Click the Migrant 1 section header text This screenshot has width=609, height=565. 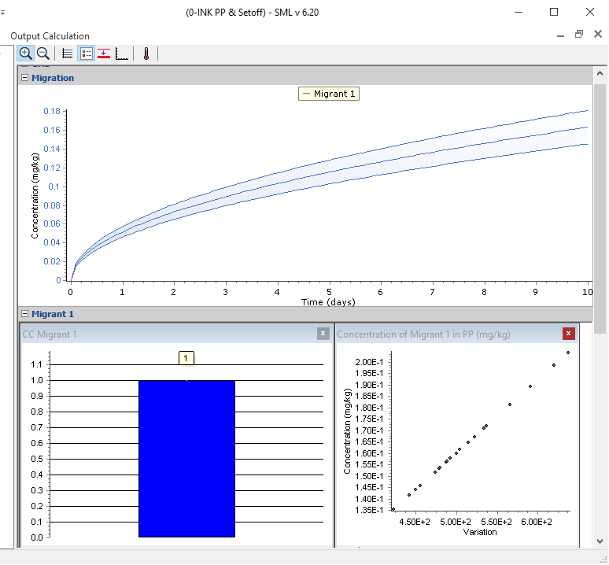(x=53, y=314)
